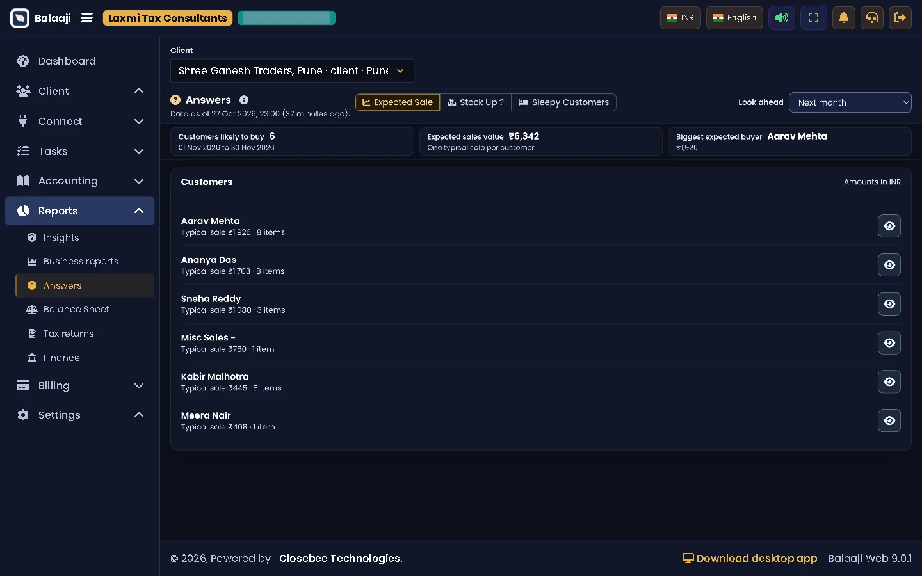Collapse the Reports sidebar section
Image resolution: width=922 pixels, height=576 pixels.
pos(80,211)
